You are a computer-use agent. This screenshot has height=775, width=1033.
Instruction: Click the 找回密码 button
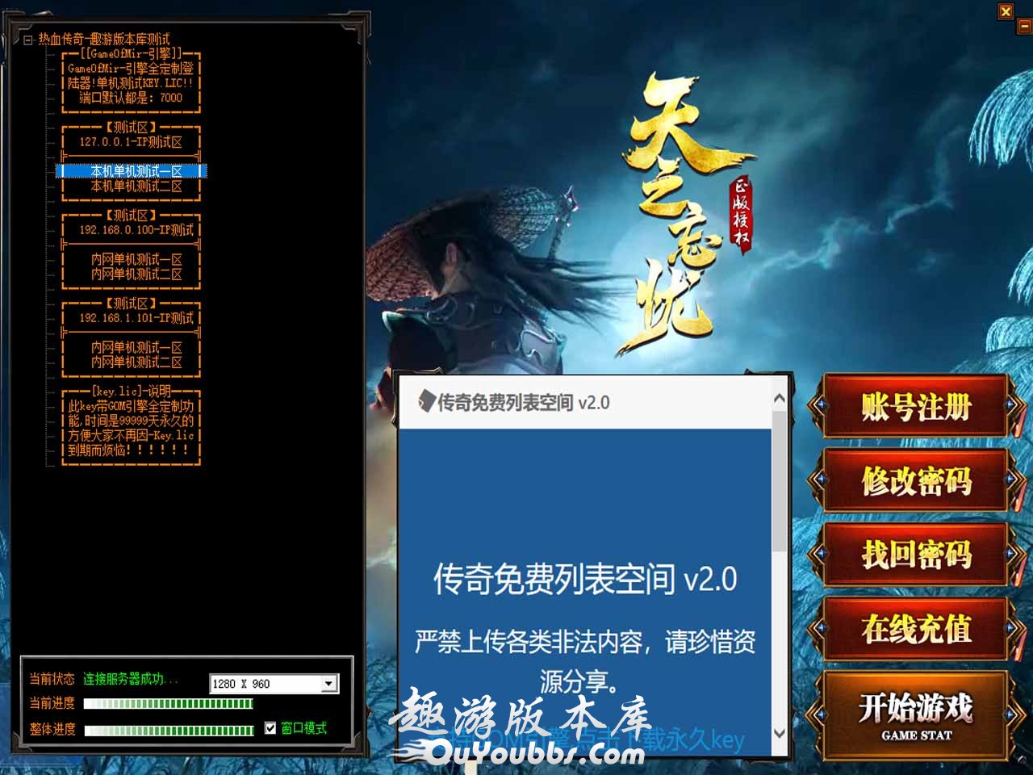click(x=915, y=555)
